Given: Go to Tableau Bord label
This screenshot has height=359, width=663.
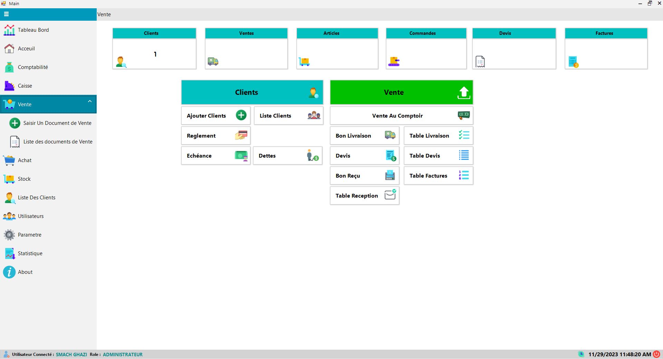Looking at the screenshot, I should pyautogui.click(x=33, y=30).
